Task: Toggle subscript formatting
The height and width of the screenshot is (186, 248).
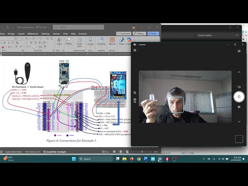Action: click(9, 43)
